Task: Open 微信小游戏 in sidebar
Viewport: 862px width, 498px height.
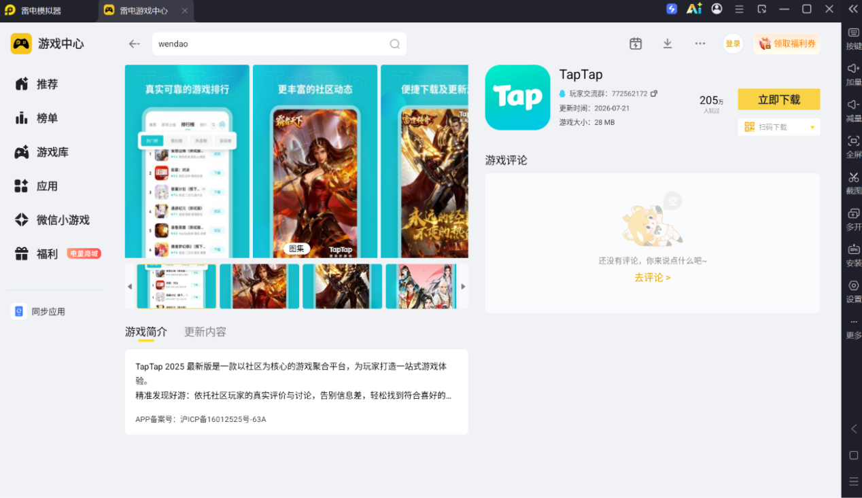Action: click(x=53, y=220)
